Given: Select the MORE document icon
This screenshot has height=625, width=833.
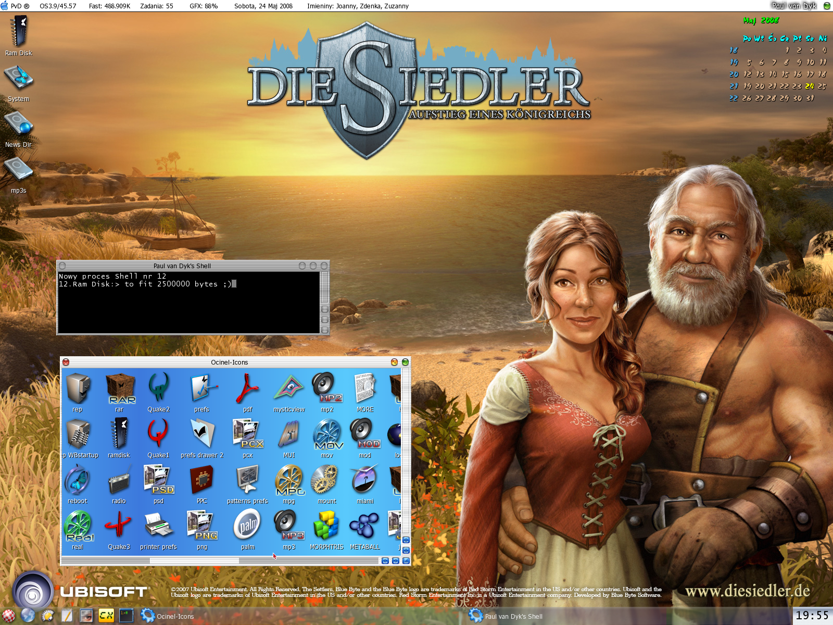Looking at the screenshot, I should pyautogui.click(x=365, y=392).
